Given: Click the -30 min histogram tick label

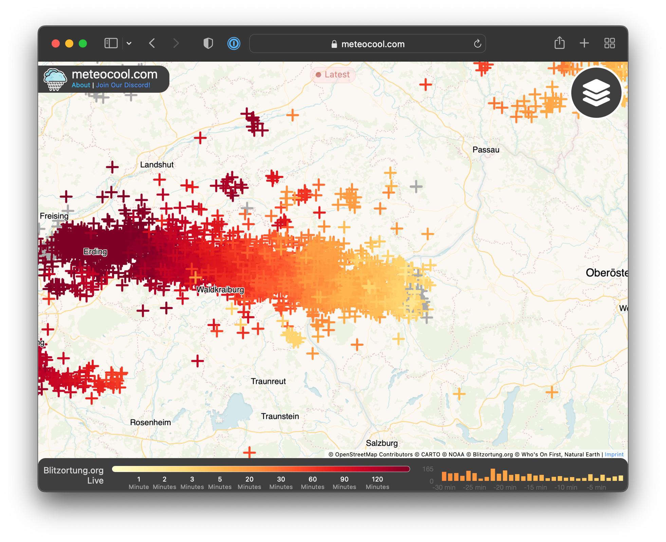Looking at the screenshot, I should [444, 487].
